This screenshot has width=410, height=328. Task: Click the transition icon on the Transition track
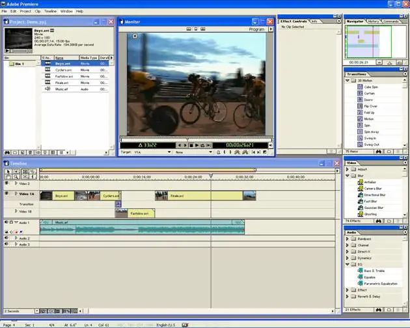click(x=118, y=204)
